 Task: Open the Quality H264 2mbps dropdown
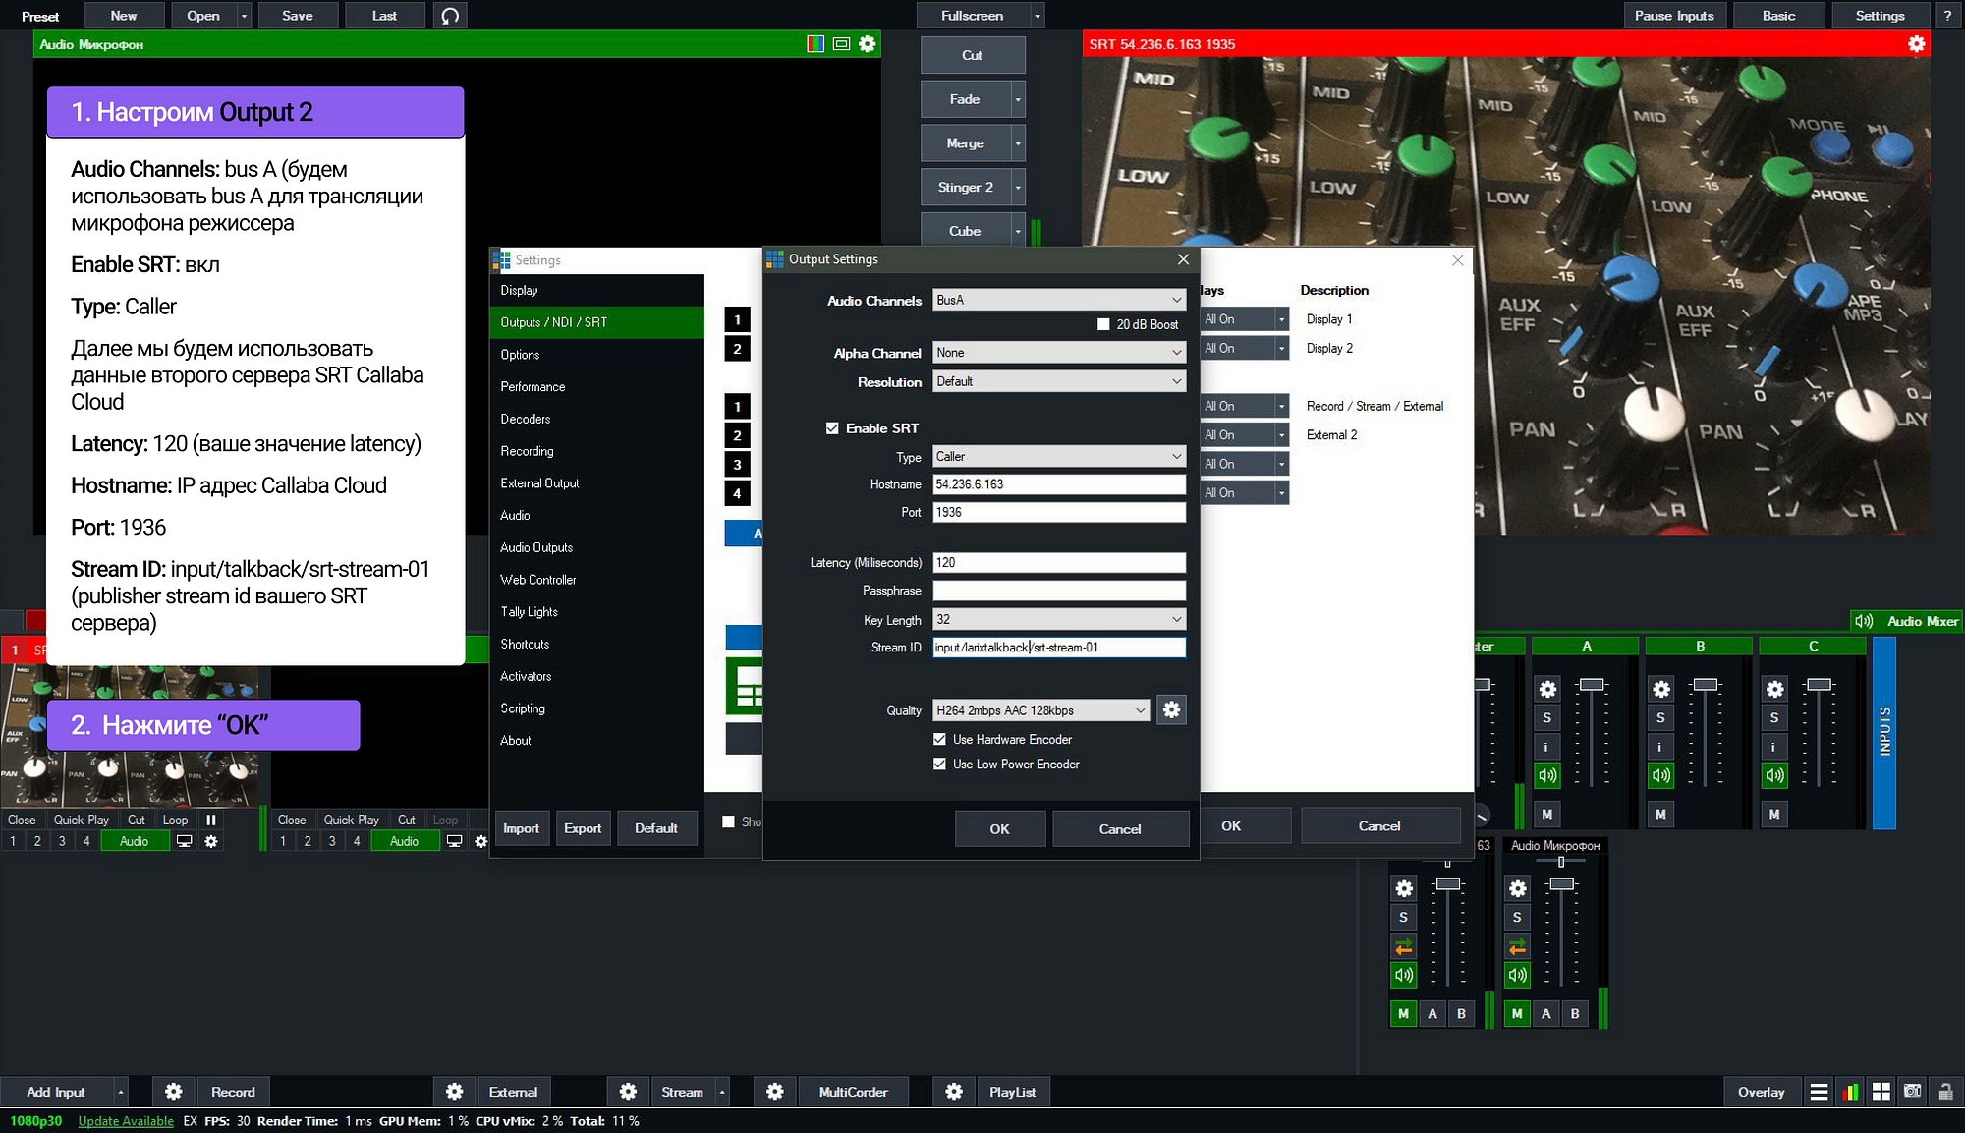pyautogui.click(x=1040, y=709)
